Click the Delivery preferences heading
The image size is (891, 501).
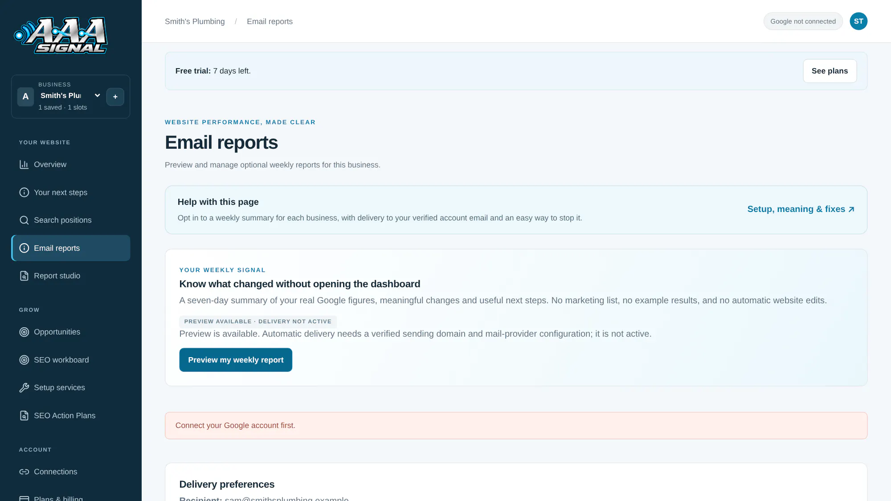(x=227, y=484)
